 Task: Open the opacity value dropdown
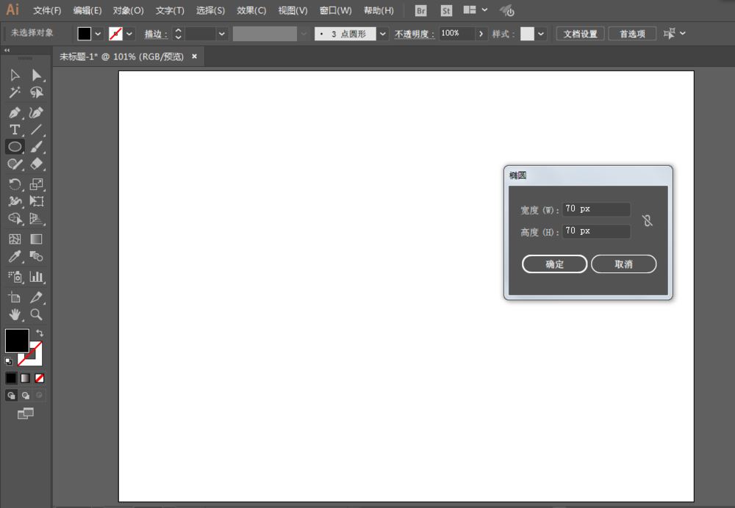click(481, 33)
